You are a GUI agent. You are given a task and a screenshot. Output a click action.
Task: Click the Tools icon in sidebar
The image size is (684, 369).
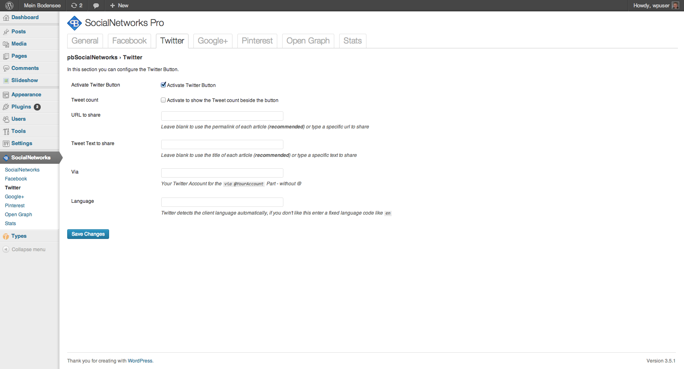coord(6,131)
